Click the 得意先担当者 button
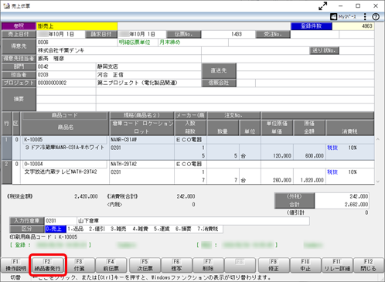Screen dimensions: 385x282 click(x=19, y=59)
